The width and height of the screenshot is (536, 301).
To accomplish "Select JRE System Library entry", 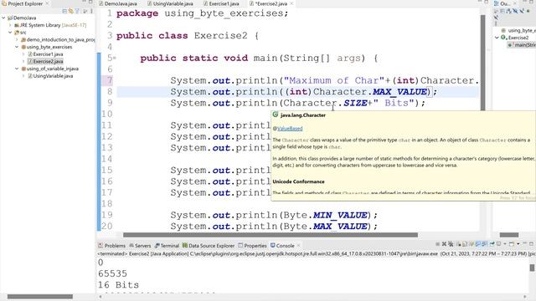I will pyautogui.click(x=50, y=25).
